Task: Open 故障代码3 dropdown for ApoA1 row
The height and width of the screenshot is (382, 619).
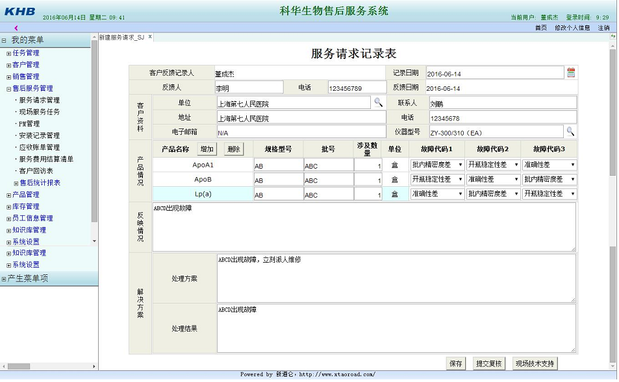Action: [x=550, y=165]
